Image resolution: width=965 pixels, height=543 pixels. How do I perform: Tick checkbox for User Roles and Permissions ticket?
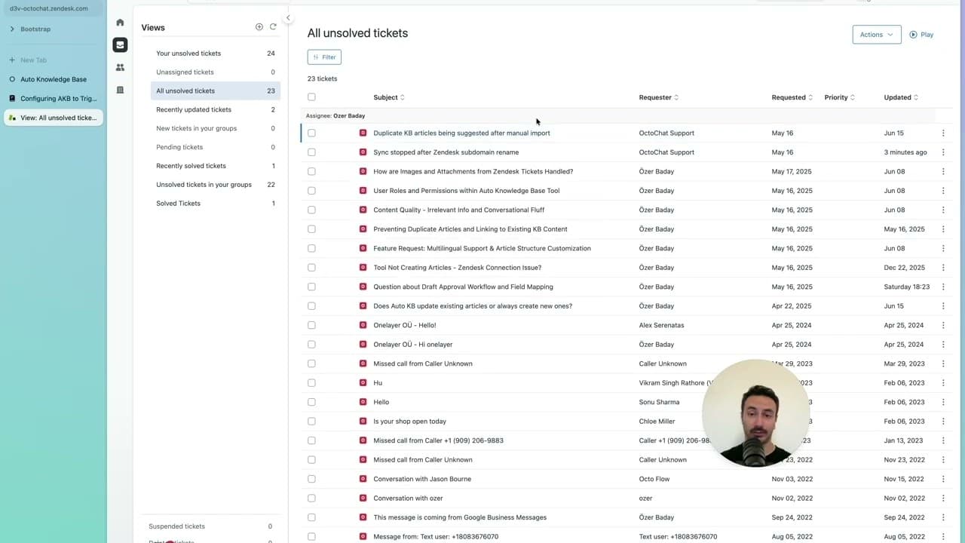(x=311, y=191)
